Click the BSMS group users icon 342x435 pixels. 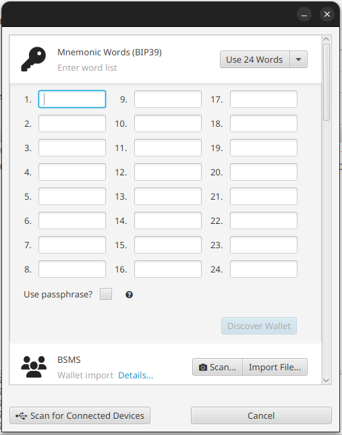pyautogui.click(x=34, y=367)
